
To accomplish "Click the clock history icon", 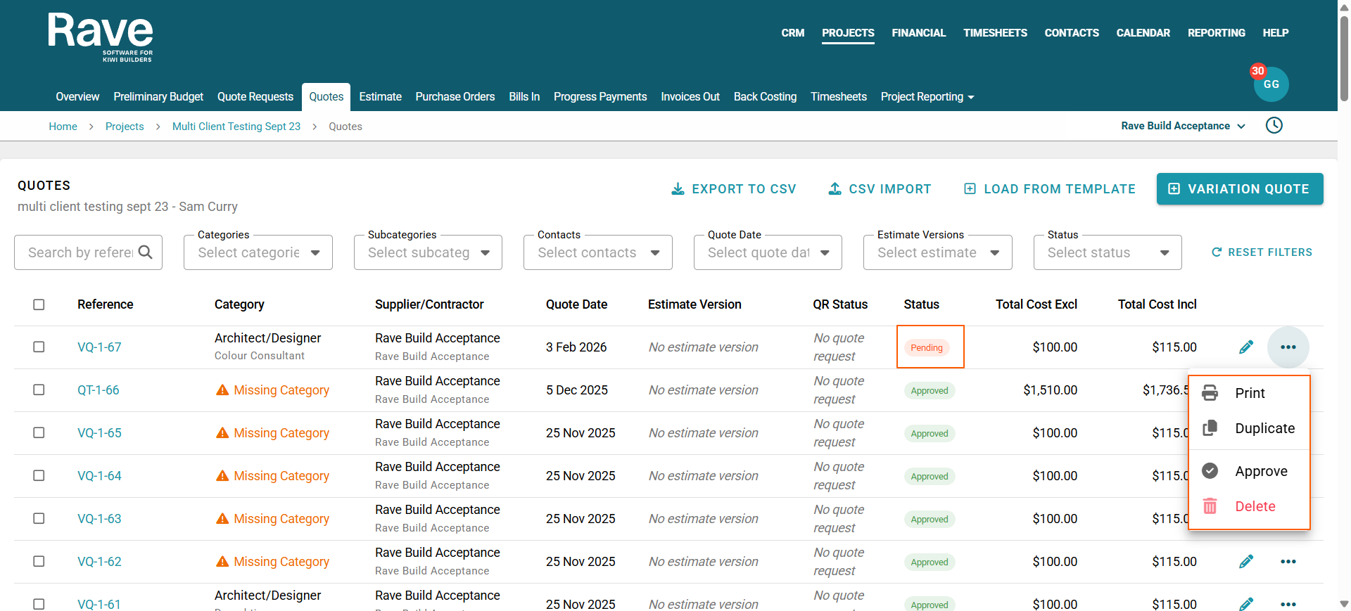I will tap(1274, 125).
